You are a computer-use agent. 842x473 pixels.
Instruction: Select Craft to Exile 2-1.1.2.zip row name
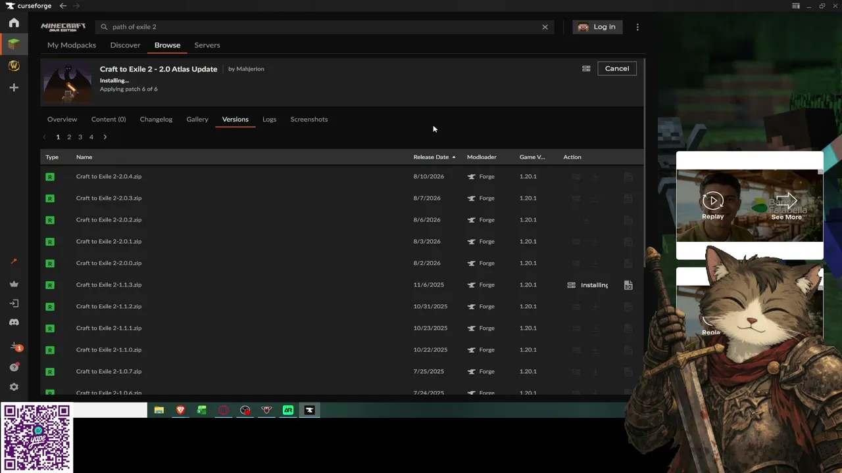tap(109, 307)
